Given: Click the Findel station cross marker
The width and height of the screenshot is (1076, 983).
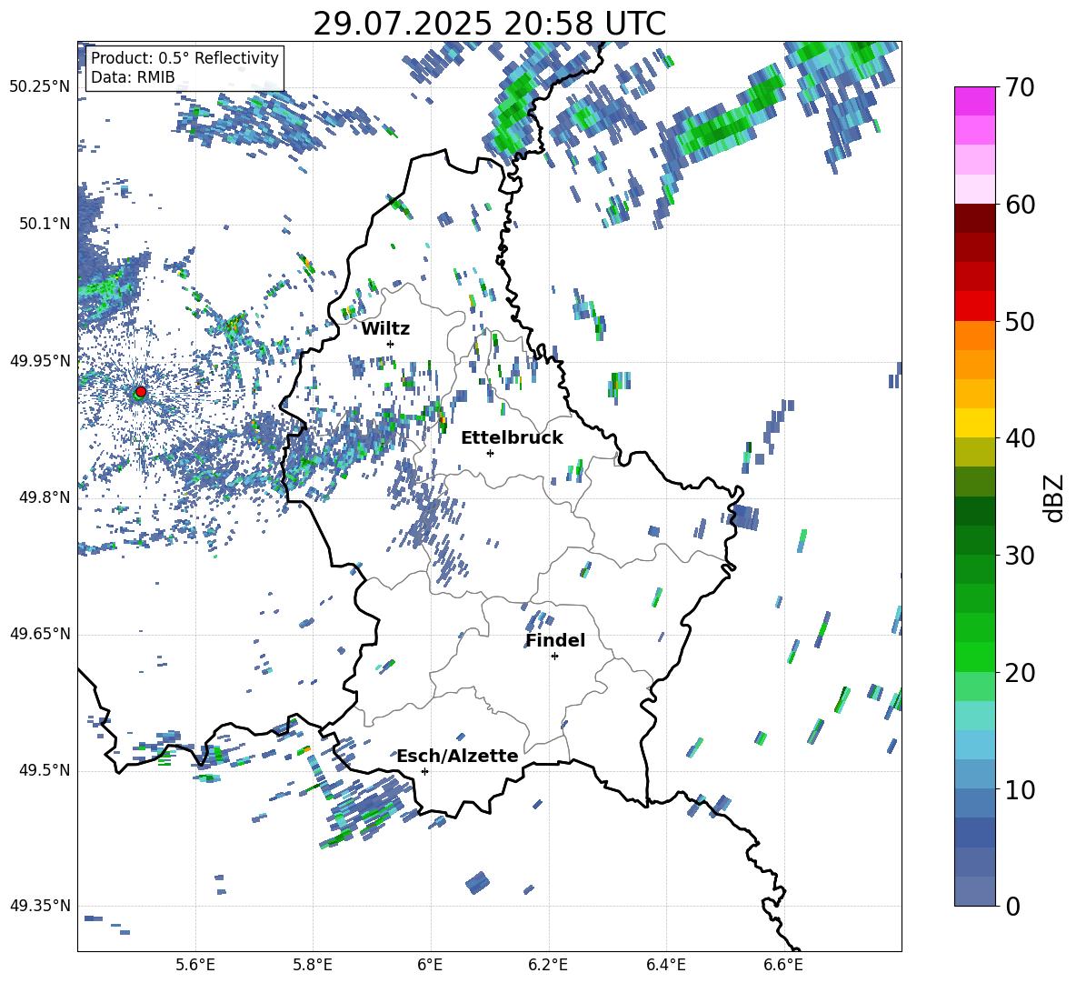Looking at the screenshot, I should coord(554,657).
